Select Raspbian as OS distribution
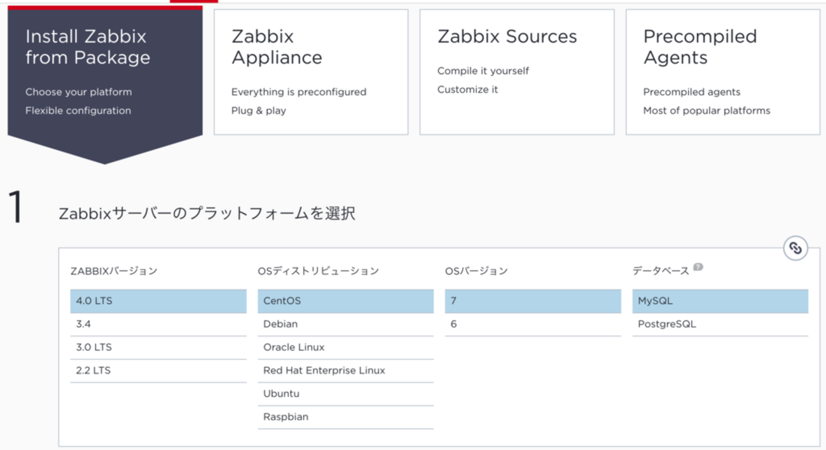 click(345, 417)
